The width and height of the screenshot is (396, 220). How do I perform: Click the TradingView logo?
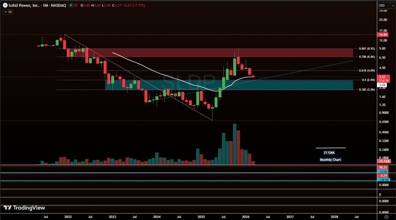tap(24, 208)
